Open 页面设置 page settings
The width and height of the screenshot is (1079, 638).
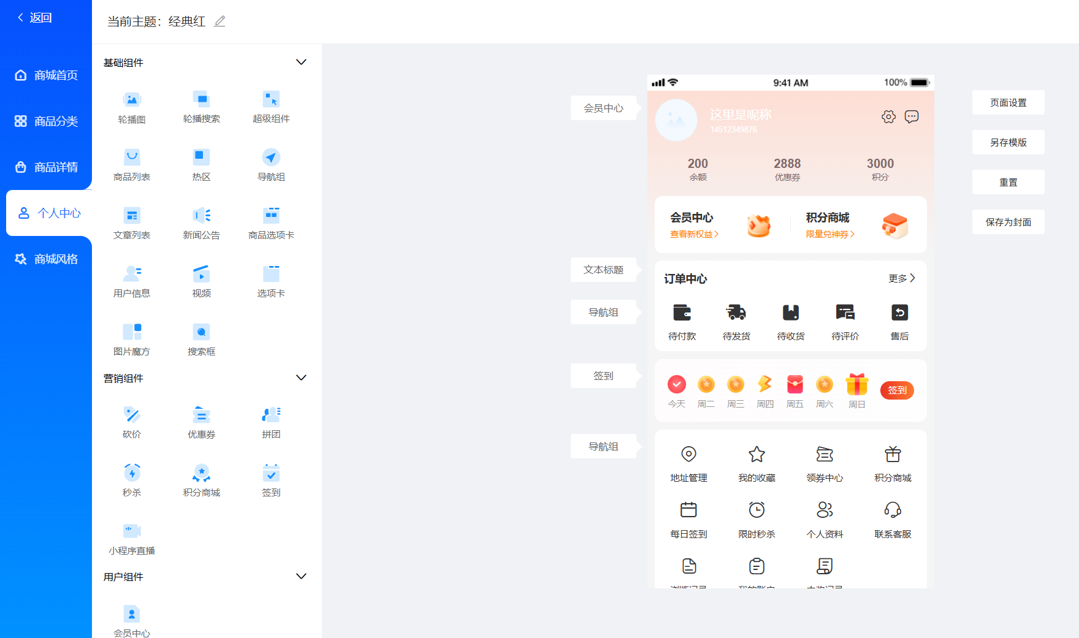1008,103
